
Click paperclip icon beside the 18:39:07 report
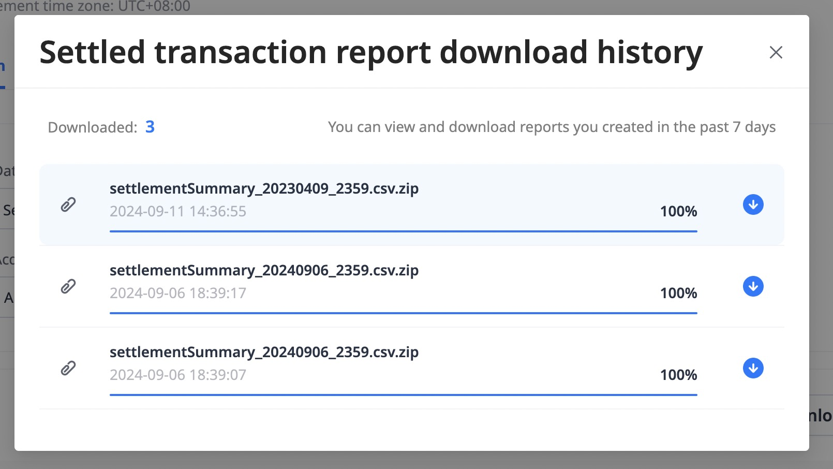point(68,368)
